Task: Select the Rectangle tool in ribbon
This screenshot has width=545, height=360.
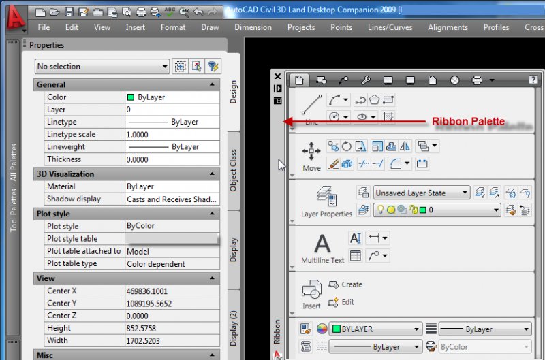Action: coord(388,100)
